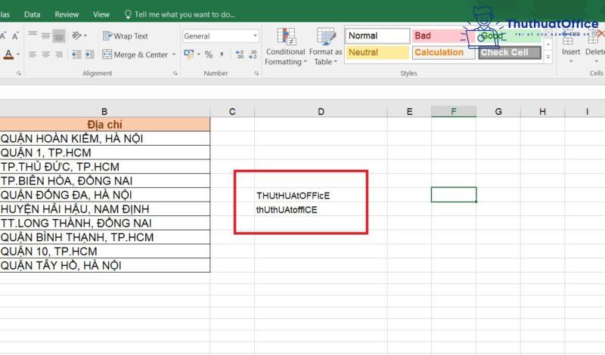Open the General number format combo box

[220, 35]
